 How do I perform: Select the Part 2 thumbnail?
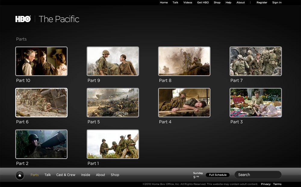pos(41,144)
